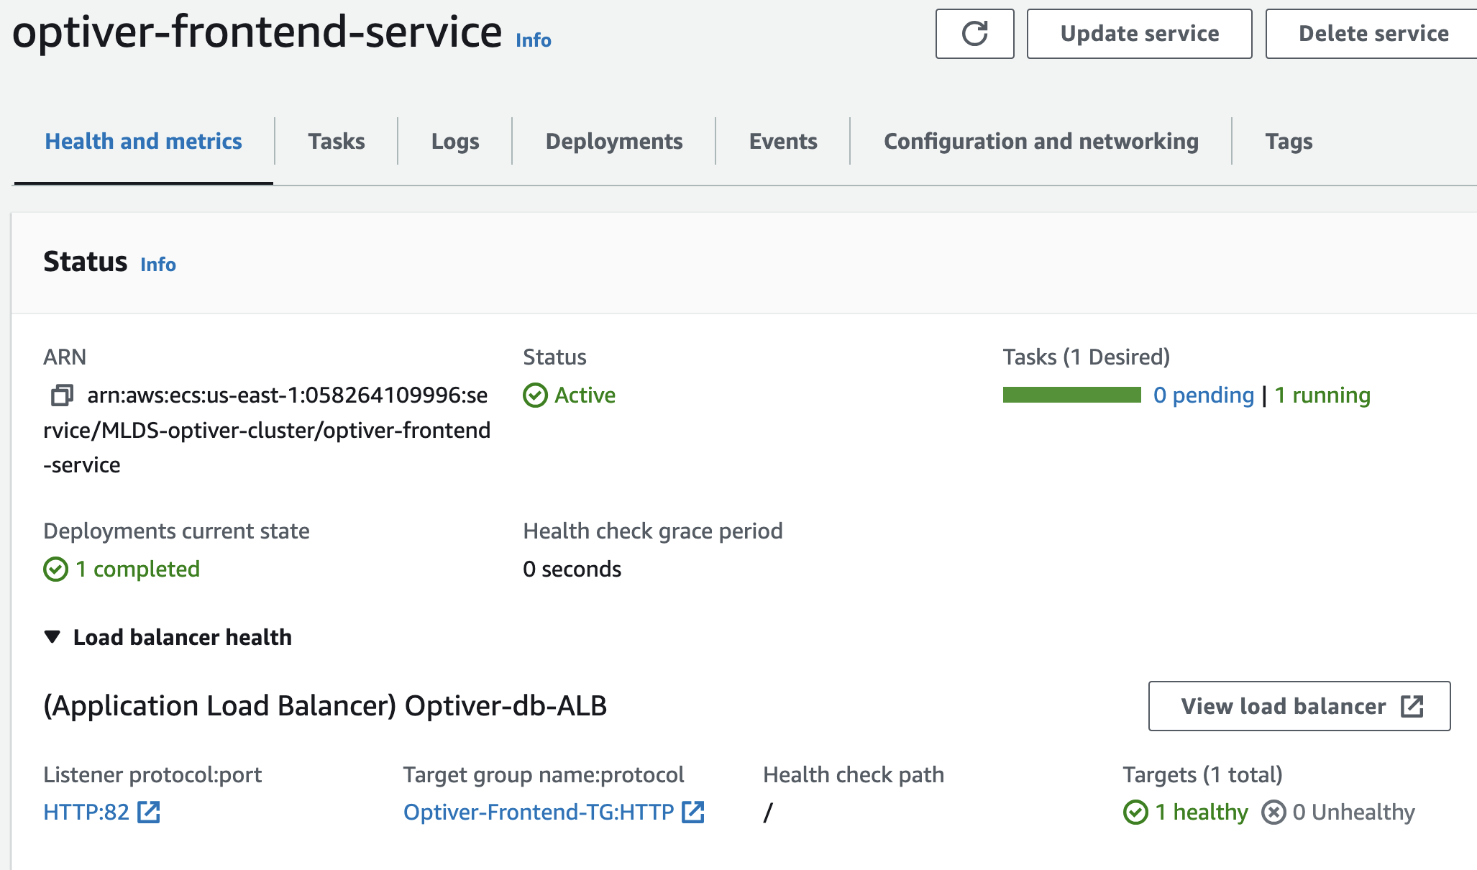Open Info link beside service name
1477x870 pixels.
(534, 40)
